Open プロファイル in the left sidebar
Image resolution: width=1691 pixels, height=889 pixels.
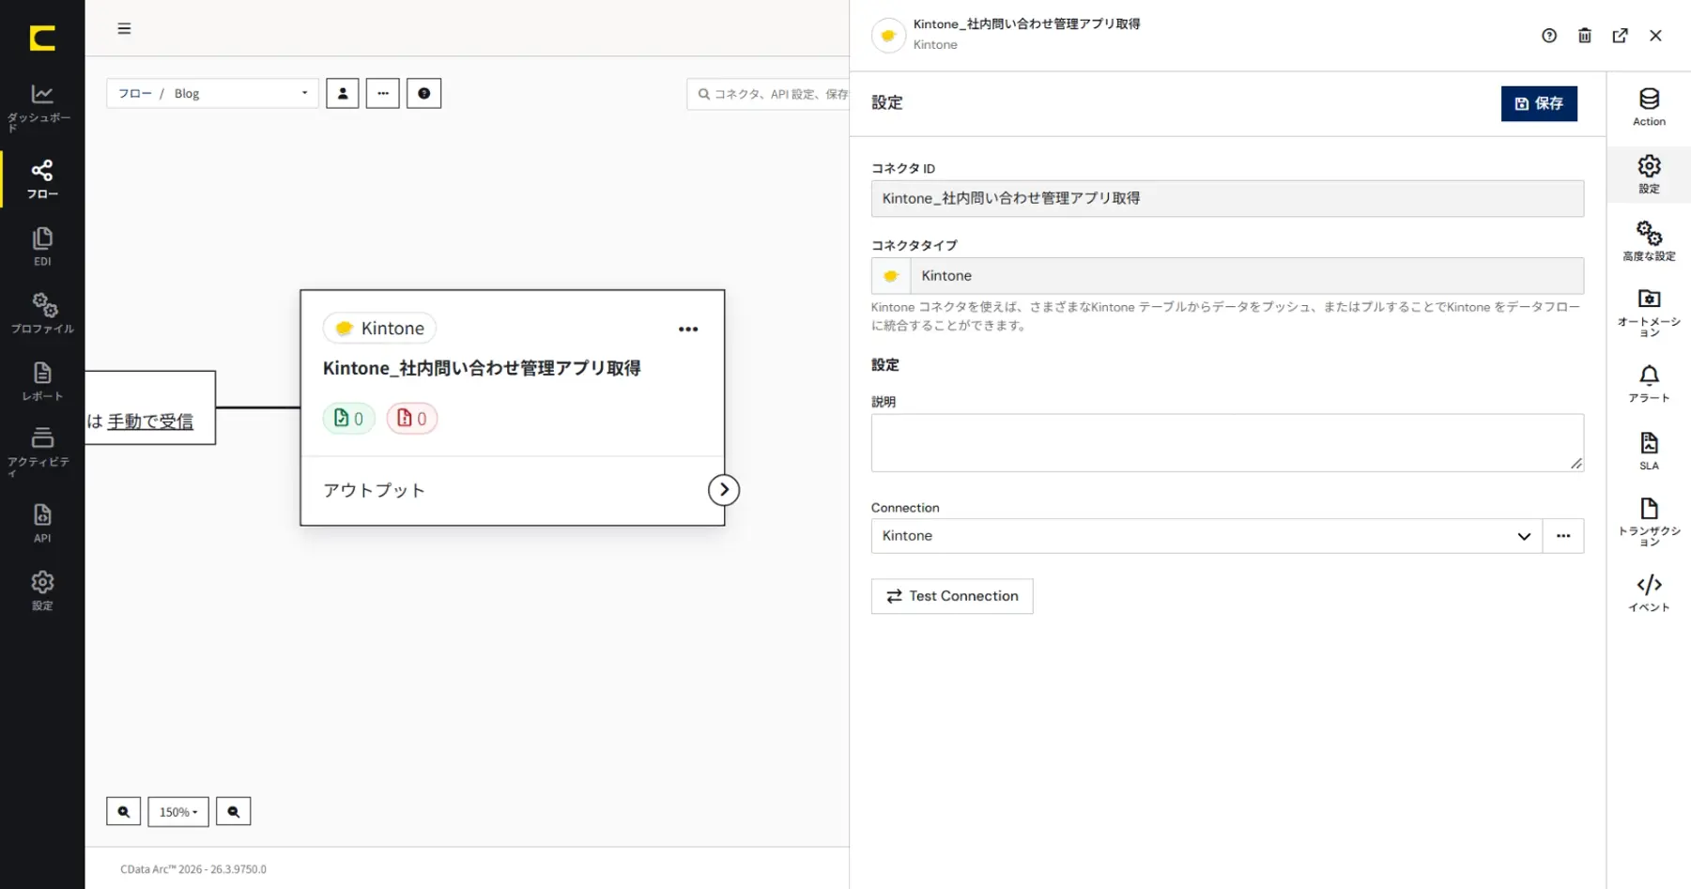(41, 314)
